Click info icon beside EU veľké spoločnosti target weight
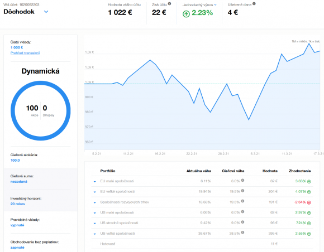Image resolution: width=324 pixels, height=252 pixels. pos(242,191)
